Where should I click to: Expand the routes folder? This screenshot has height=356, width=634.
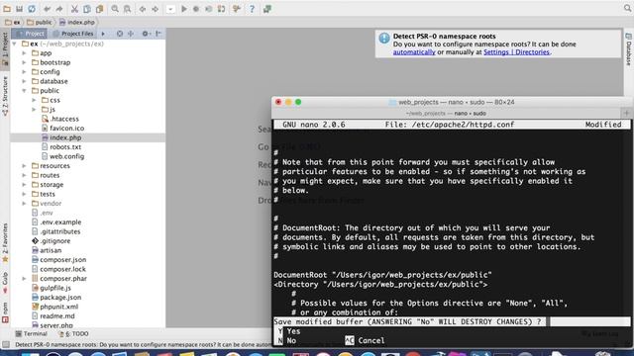click(24, 175)
